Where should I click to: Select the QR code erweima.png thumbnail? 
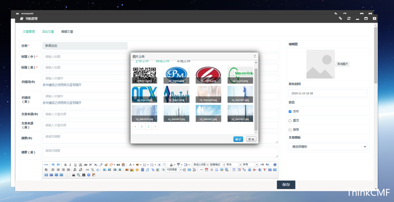pos(144,75)
